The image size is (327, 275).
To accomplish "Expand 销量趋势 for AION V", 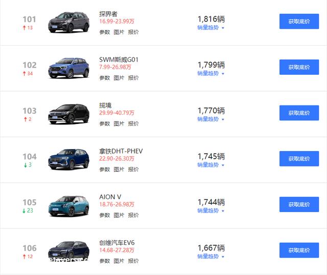I will pyautogui.click(x=211, y=210).
